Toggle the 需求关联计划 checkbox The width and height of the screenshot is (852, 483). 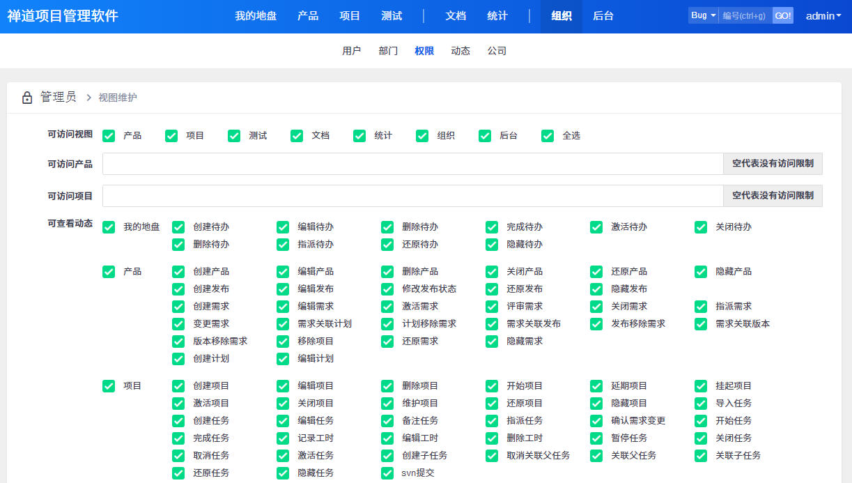283,324
